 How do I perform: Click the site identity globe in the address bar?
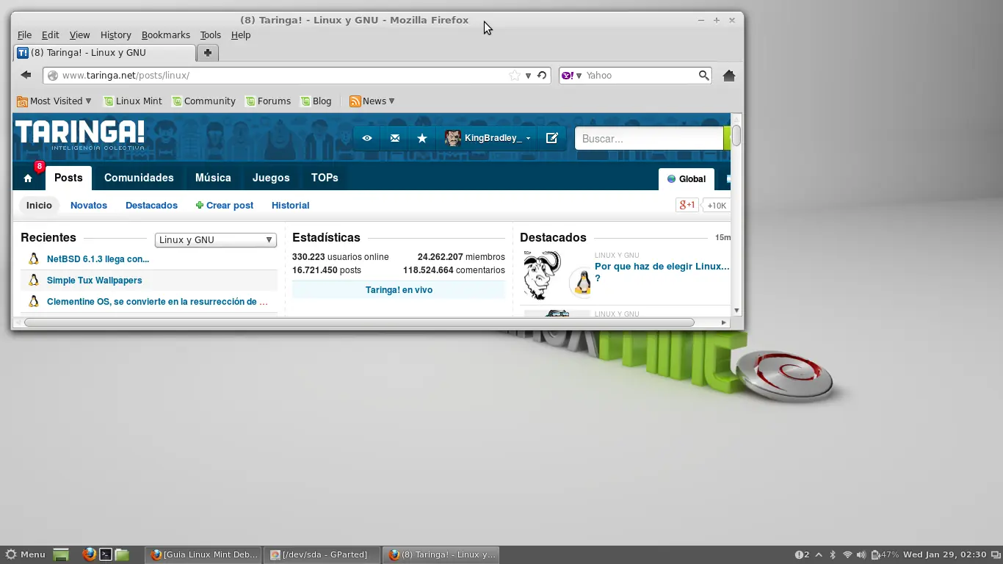[x=53, y=75]
